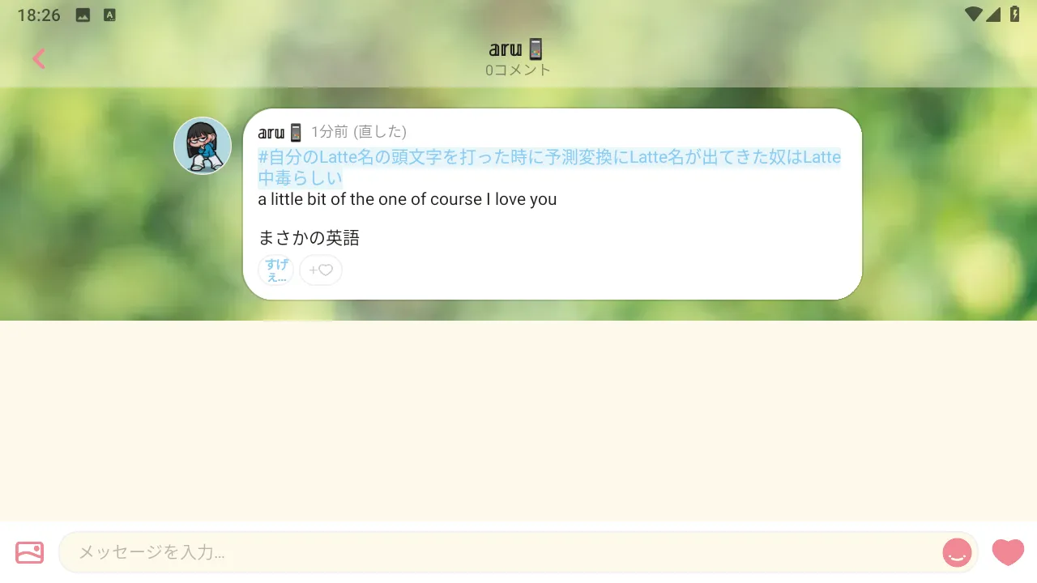Image resolution: width=1037 pixels, height=583 pixels.
Task: Open aru's profile avatar picture
Action: pos(203,146)
